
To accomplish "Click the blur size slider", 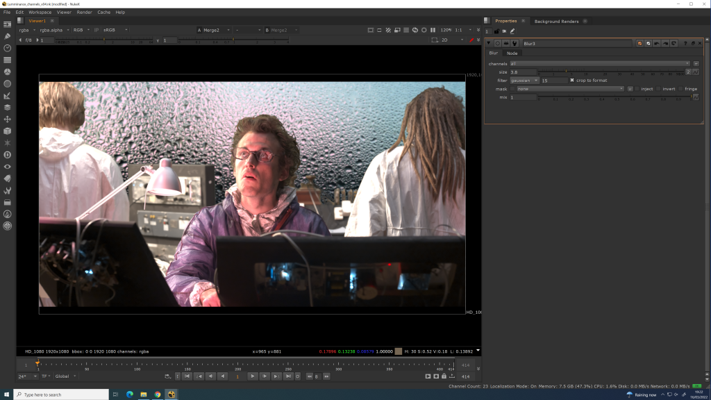I will tap(611, 72).
